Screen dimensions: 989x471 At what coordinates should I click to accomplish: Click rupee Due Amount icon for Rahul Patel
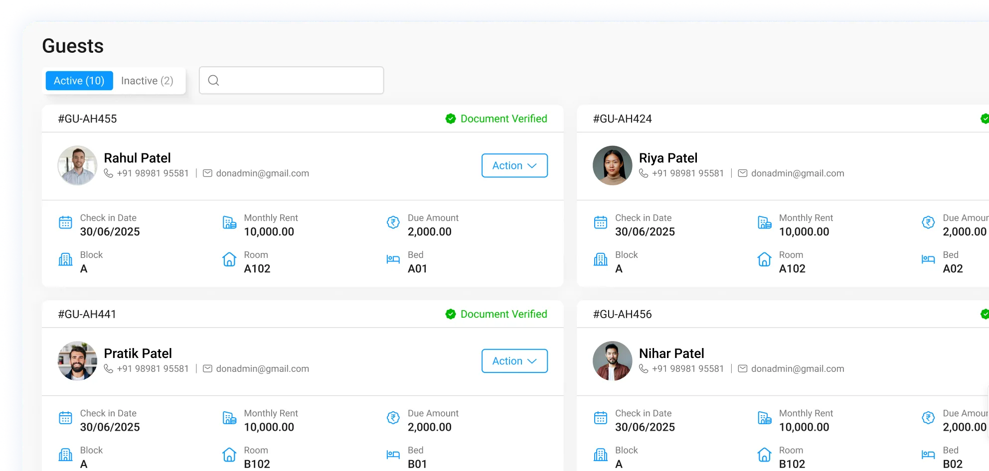pyautogui.click(x=393, y=223)
